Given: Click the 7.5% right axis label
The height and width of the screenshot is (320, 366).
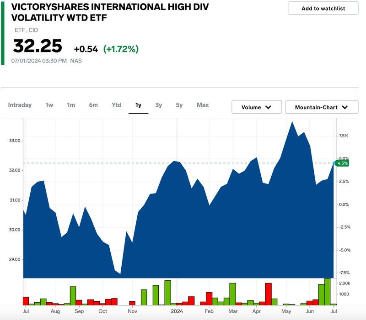Looking at the screenshot, I should 344,136.
